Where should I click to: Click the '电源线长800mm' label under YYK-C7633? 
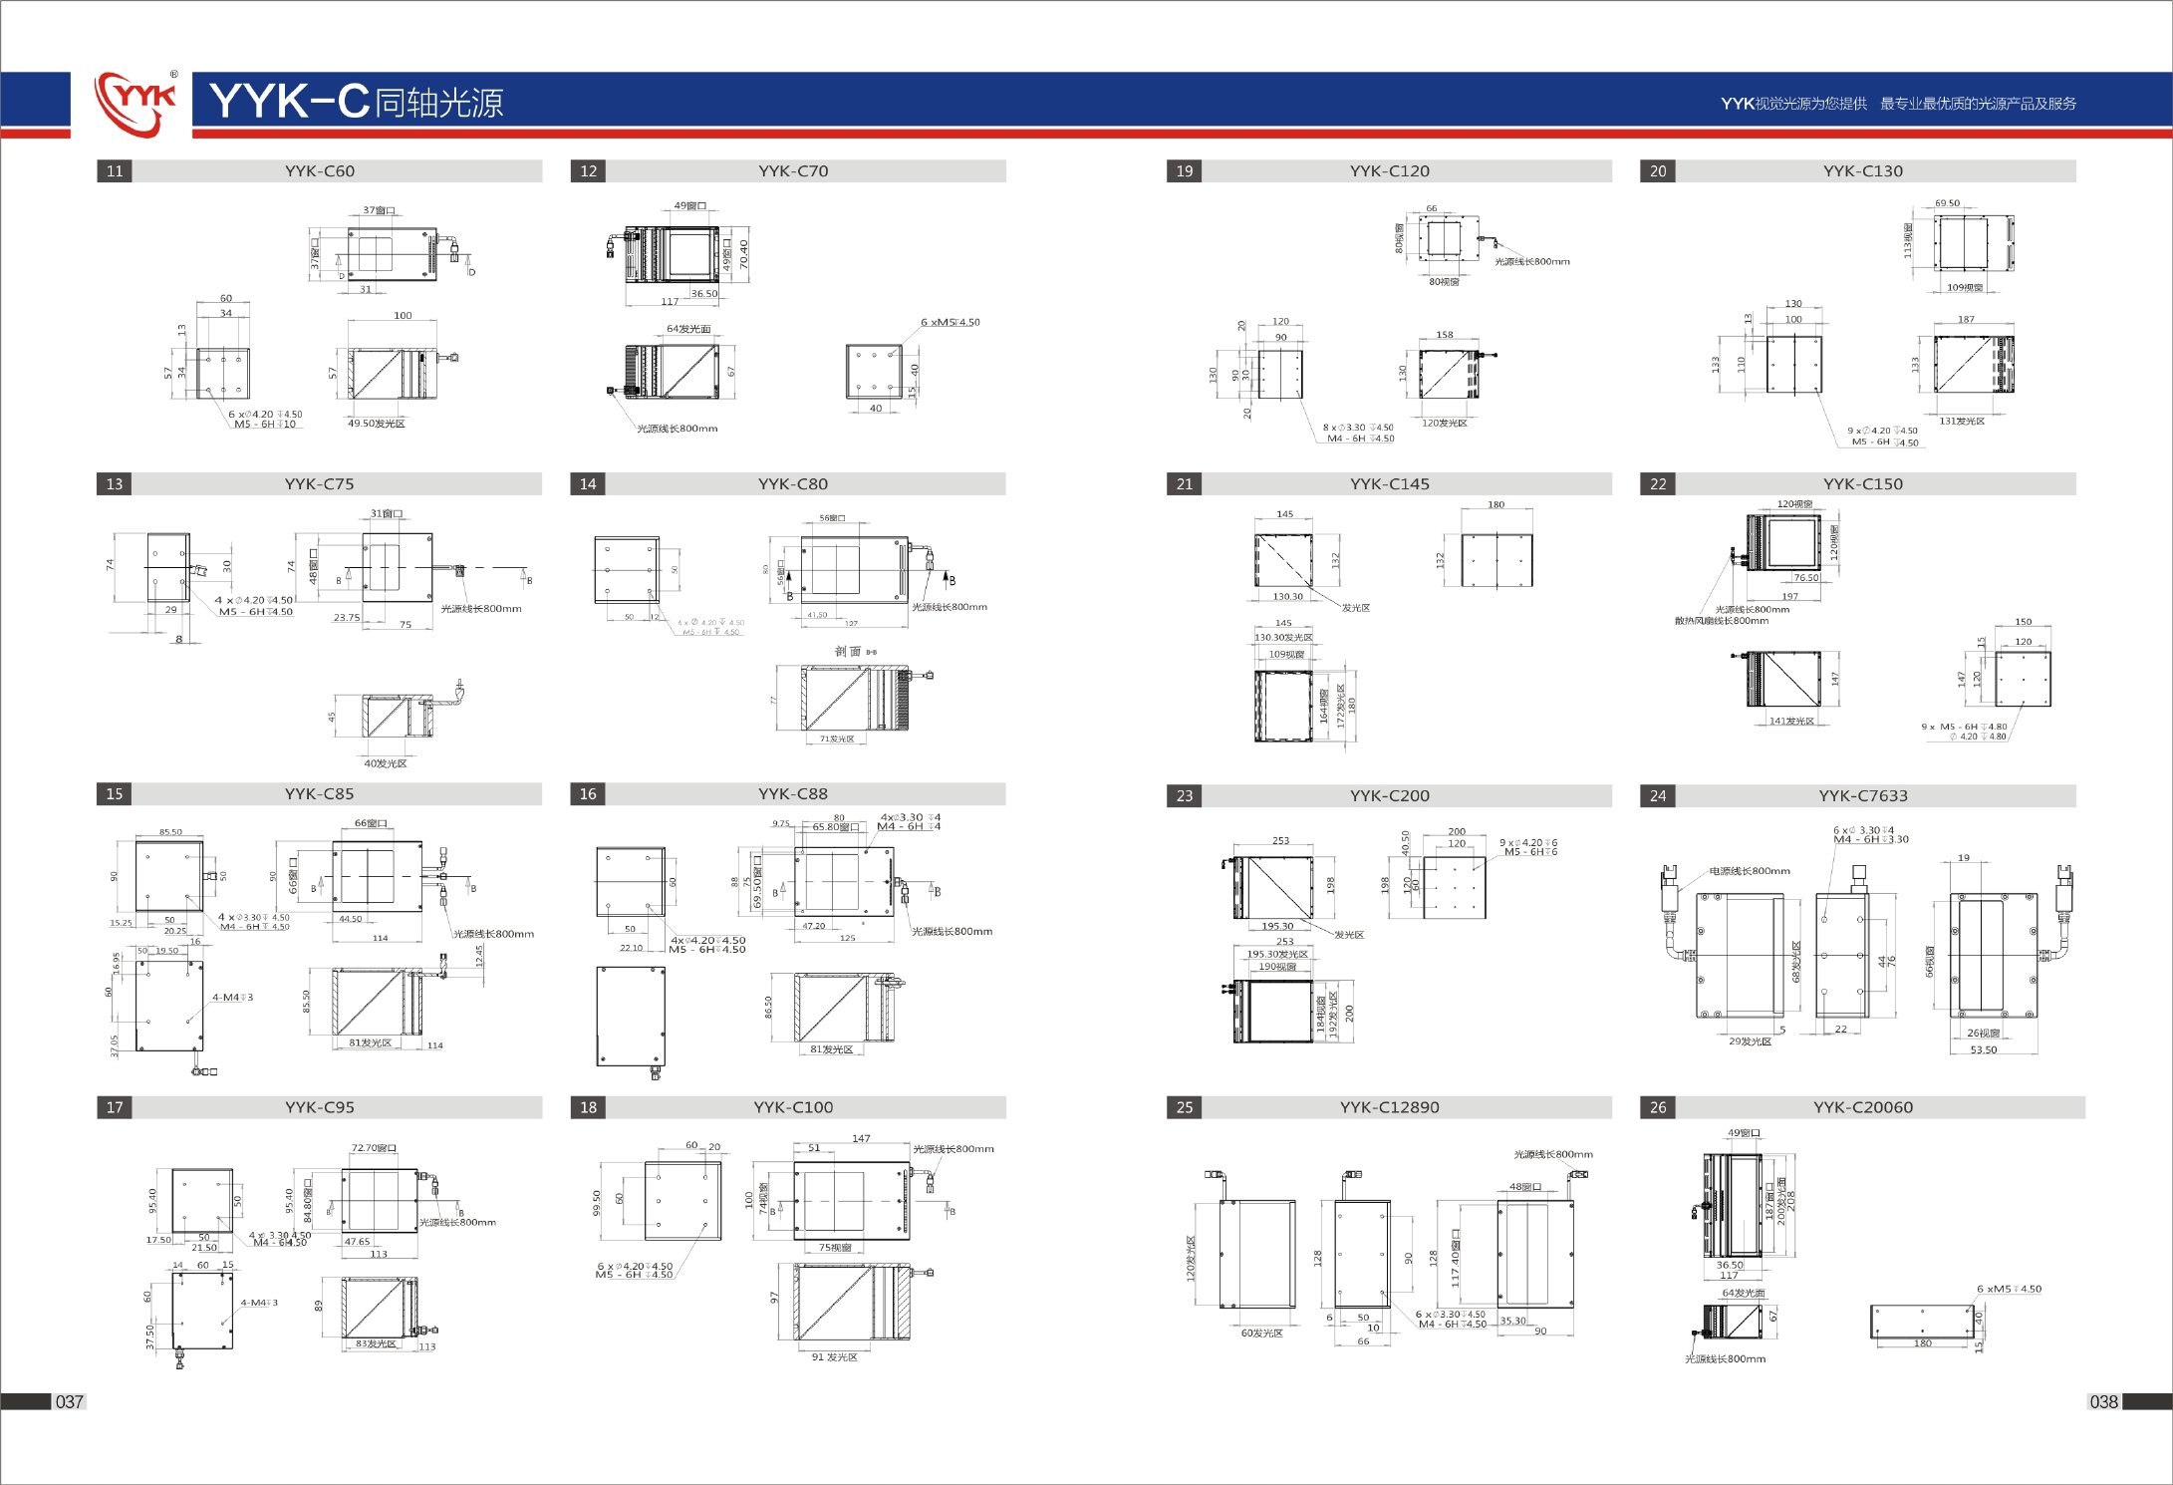click(x=1750, y=871)
